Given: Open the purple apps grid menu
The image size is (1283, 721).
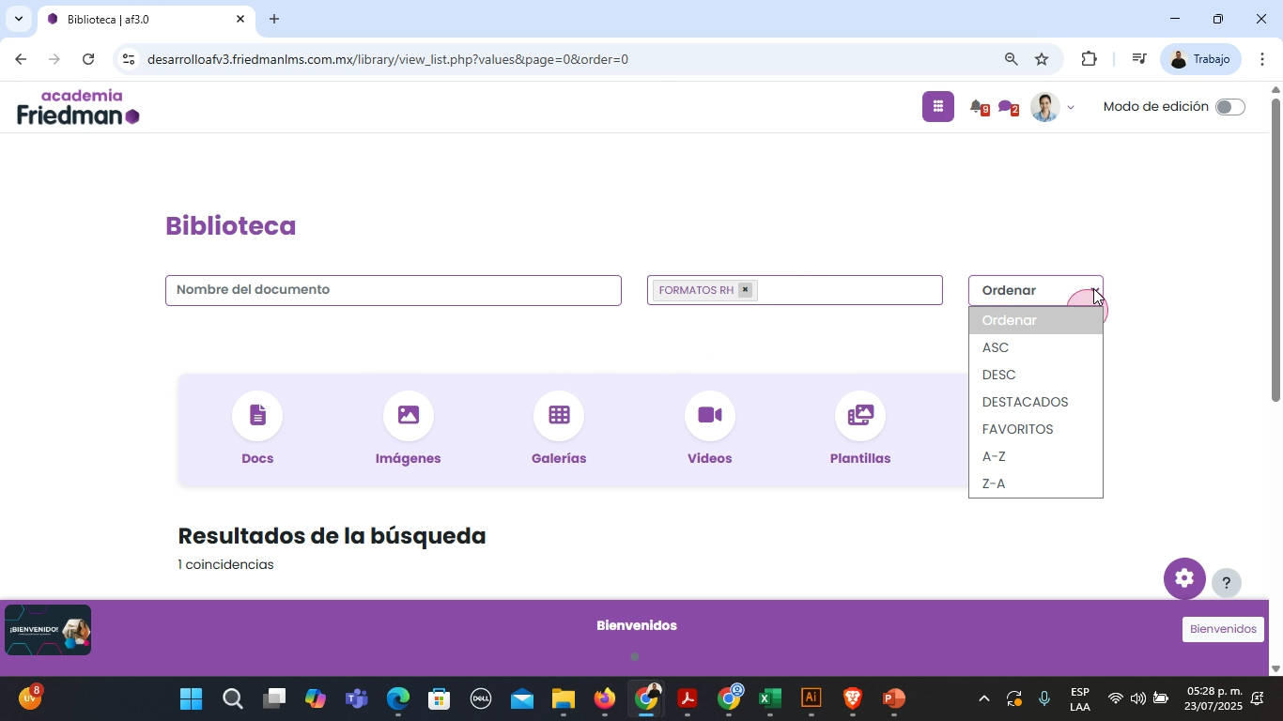Looking at the screenshot, I should click(x=938, y=107).
